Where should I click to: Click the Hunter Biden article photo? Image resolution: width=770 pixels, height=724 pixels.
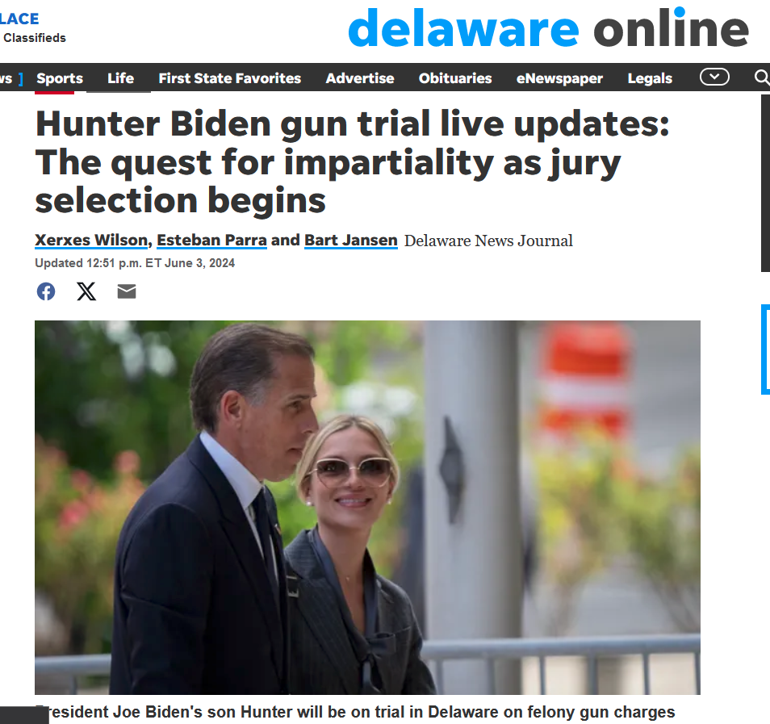(367, 508)
